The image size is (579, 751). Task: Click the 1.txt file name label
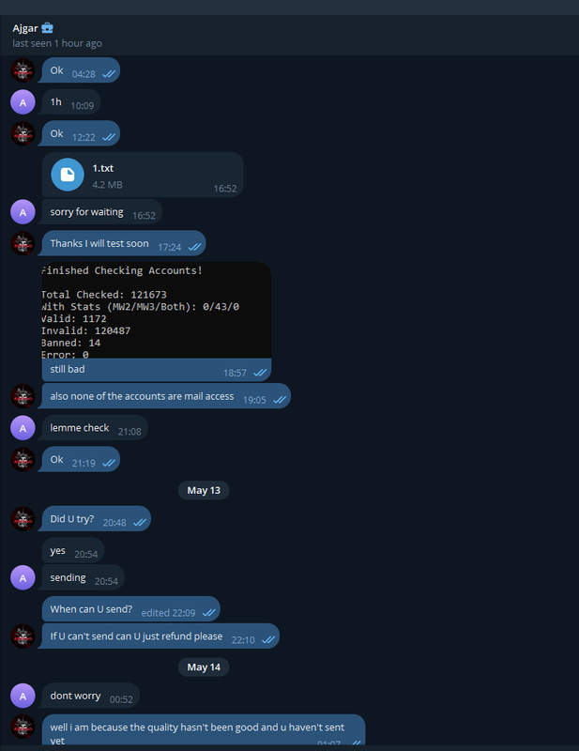[x=103, y=168]
